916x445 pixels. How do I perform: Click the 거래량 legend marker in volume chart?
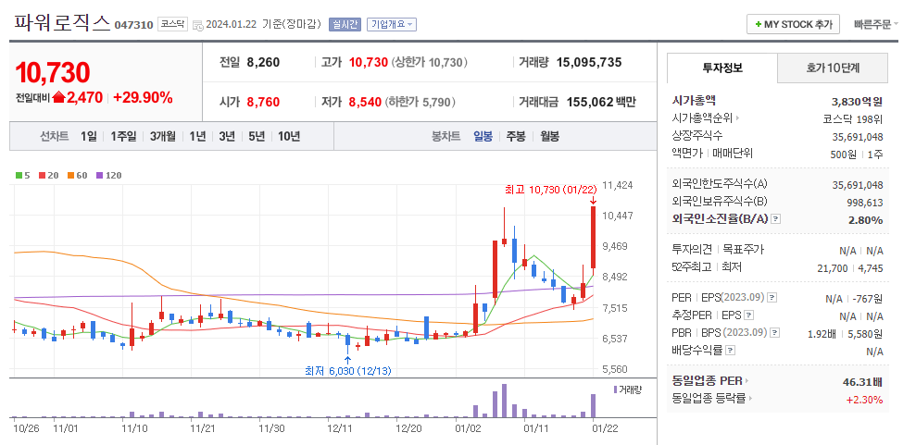coord(615,389)
